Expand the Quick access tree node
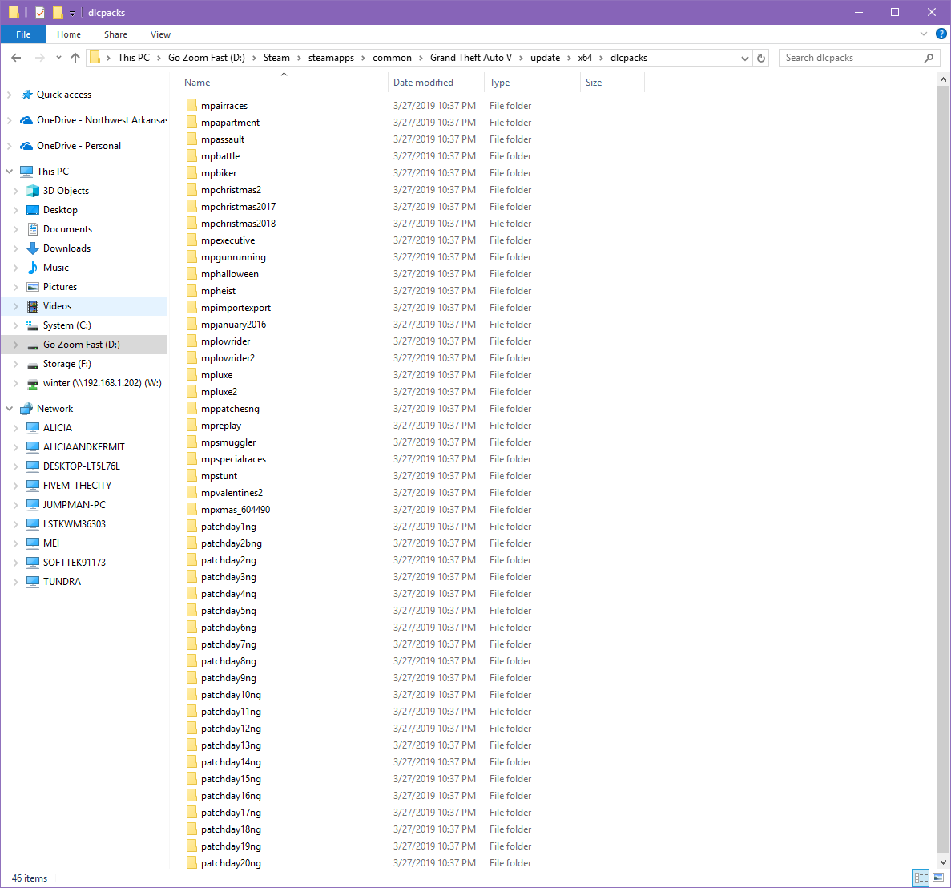Image resolution: width=951 pixels, height=888 pixels. pos(10,95)
